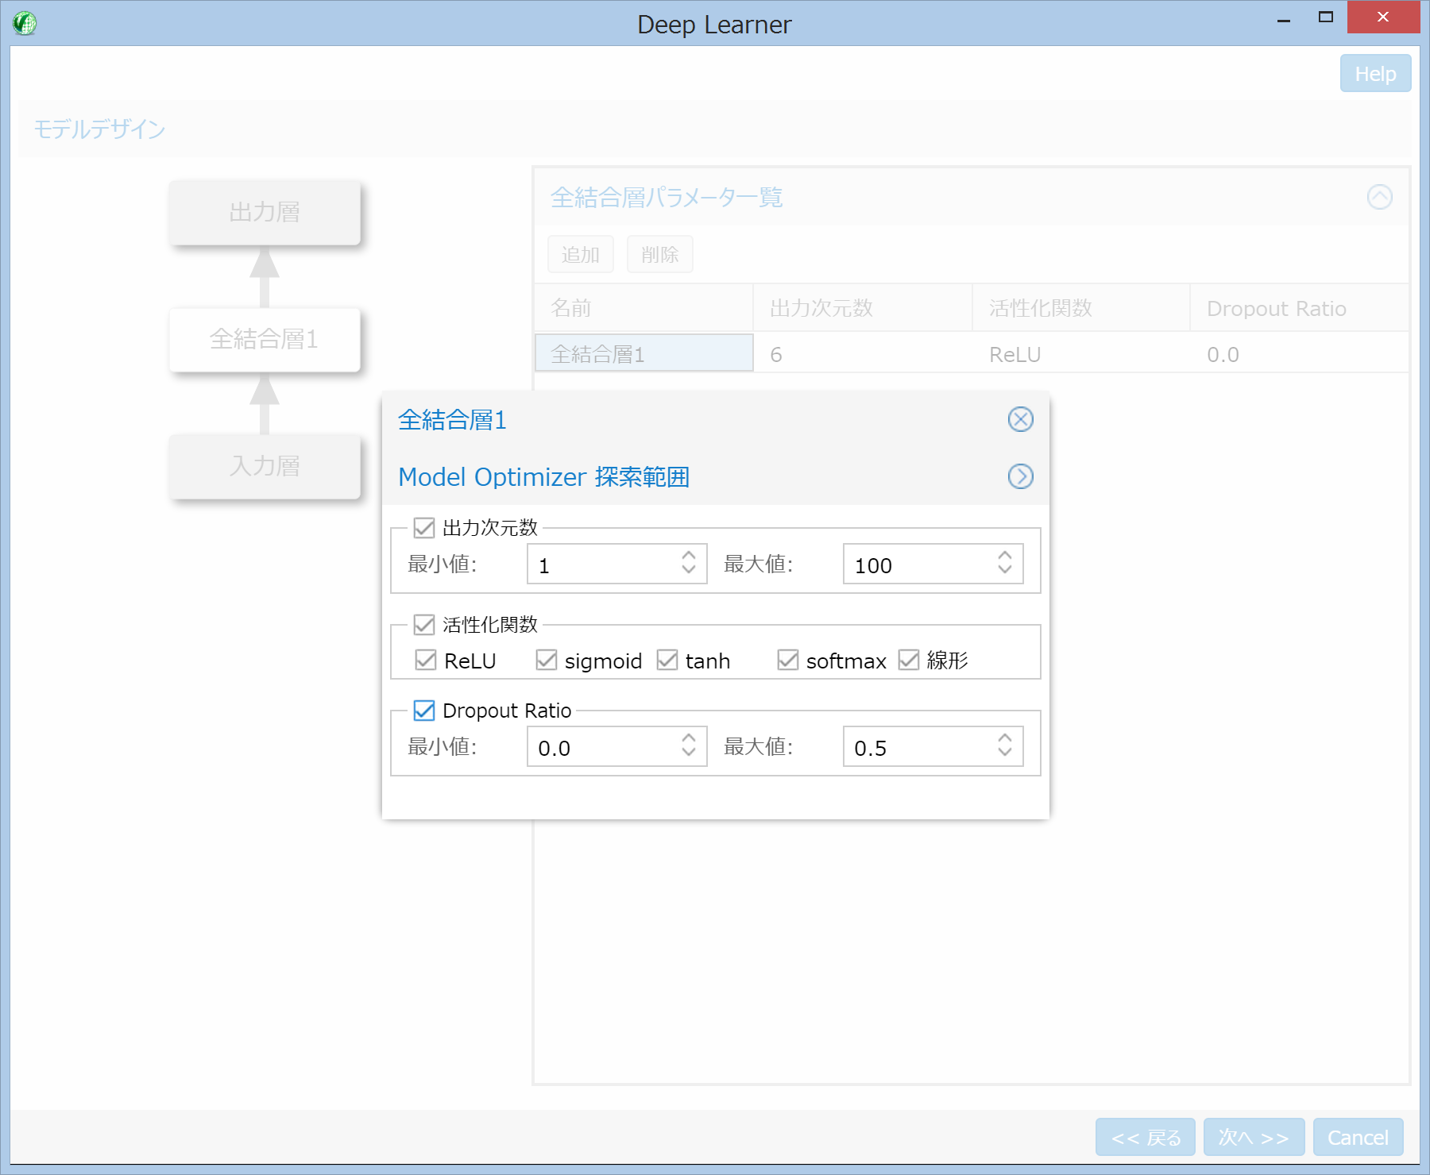Increase the Dropout Ratio maximum value
Screen dimensions: 1430x1175
[x=1005, y=739]
